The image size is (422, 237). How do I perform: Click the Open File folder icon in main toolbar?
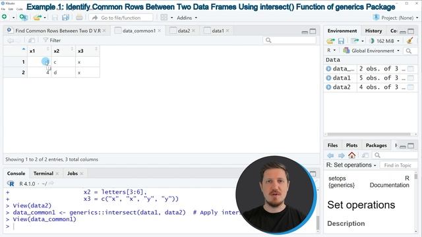click(38, 18)
